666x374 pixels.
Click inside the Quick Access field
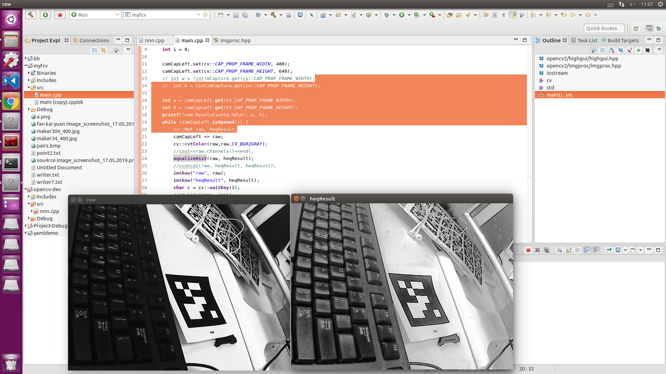604,28
